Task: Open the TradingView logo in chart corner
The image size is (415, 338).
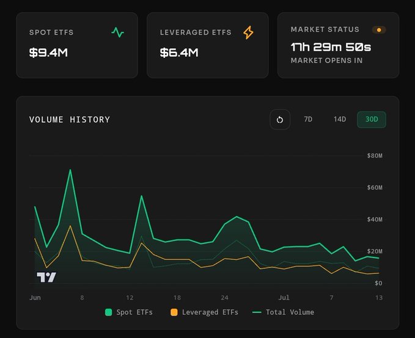Action: point(46,277)
